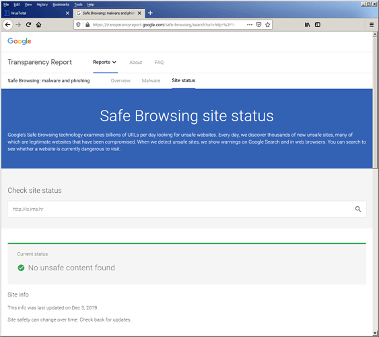Open the Edit menu
This screenshot has width=379, height=337.
(17, 5)
